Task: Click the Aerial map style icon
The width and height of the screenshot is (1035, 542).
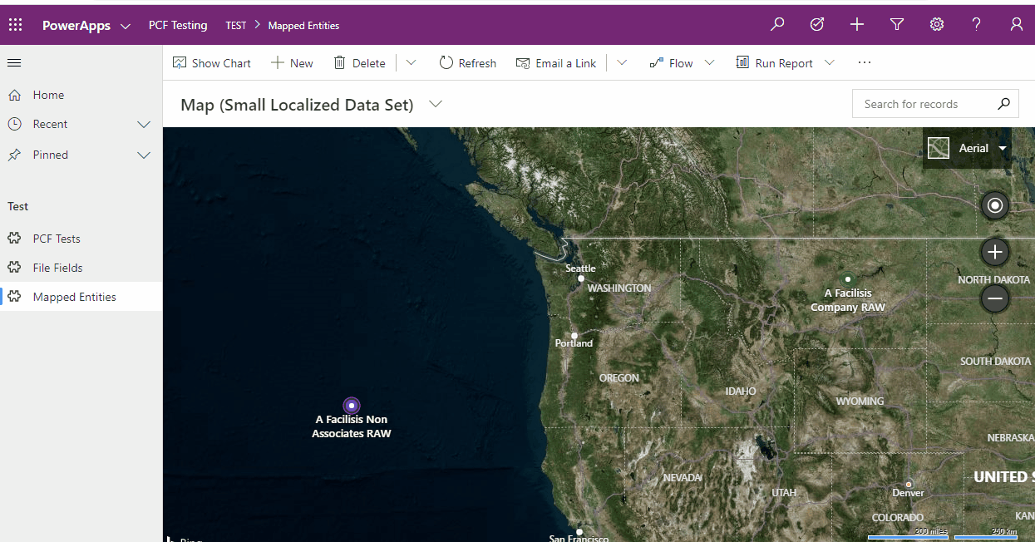Action: click(x=939, y=148)
